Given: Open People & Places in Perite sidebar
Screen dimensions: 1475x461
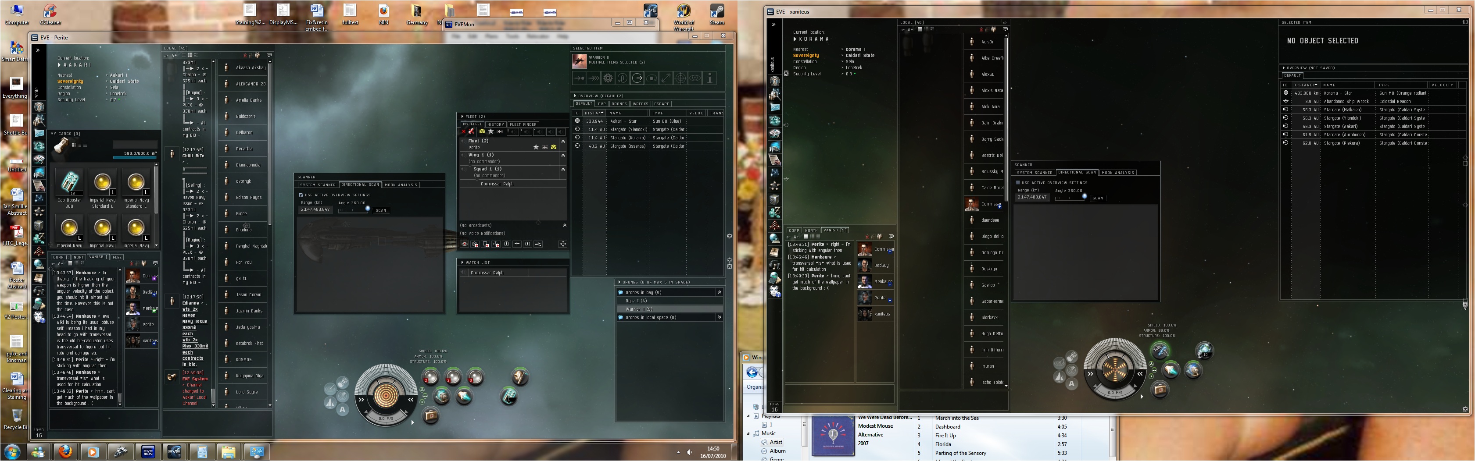Looking at the screenshot, I should pyautogui.click(x=39, y=120).
